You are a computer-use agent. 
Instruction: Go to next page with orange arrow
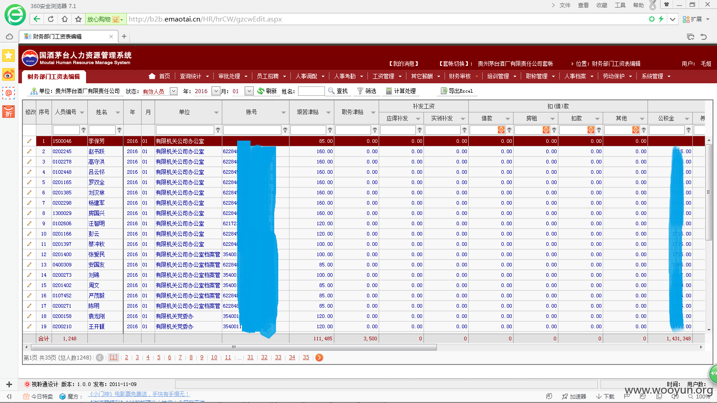click(x=319, y=357)
